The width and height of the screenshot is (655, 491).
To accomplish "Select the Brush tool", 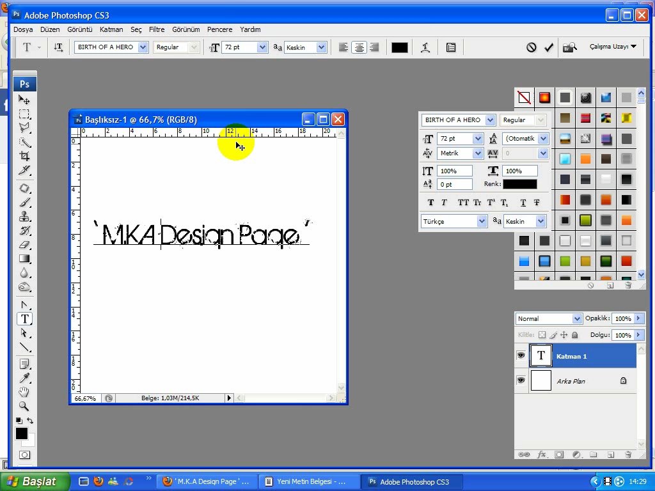I will pyautogui.click(x=24, y=203).
